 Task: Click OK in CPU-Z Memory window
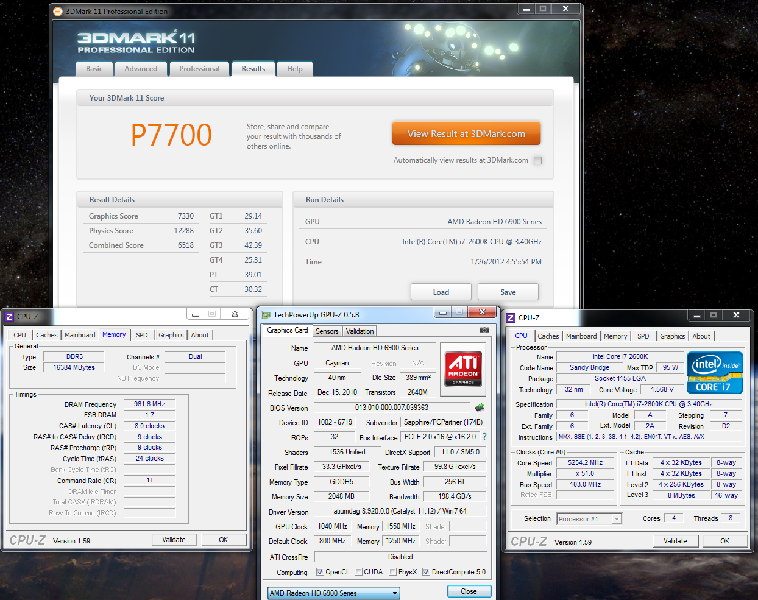click(x=224, y=540)
